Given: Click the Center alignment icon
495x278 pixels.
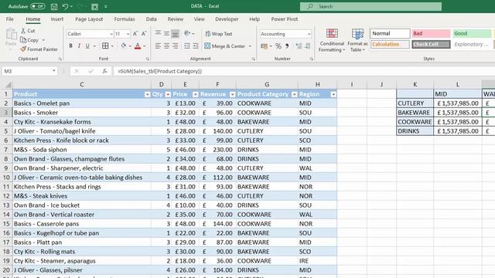Looking at the screenshot, I should [166, 46].
